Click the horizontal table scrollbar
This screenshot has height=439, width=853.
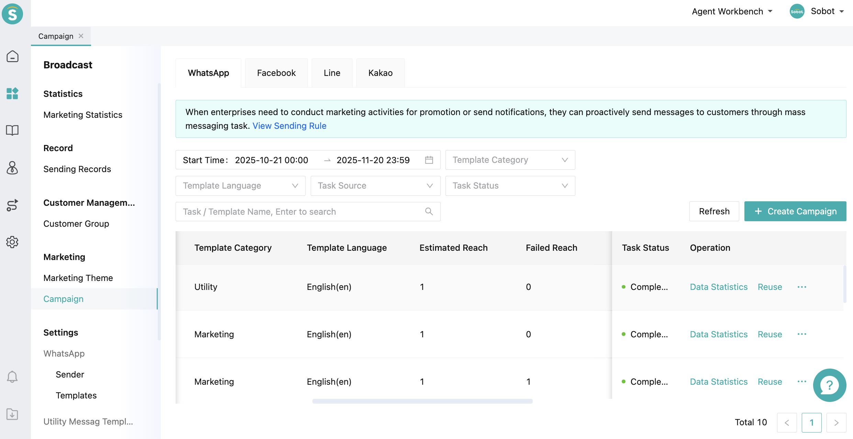(422, 401)
